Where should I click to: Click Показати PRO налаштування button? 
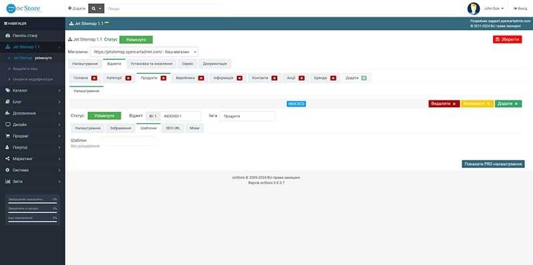[x=493, y=164]
